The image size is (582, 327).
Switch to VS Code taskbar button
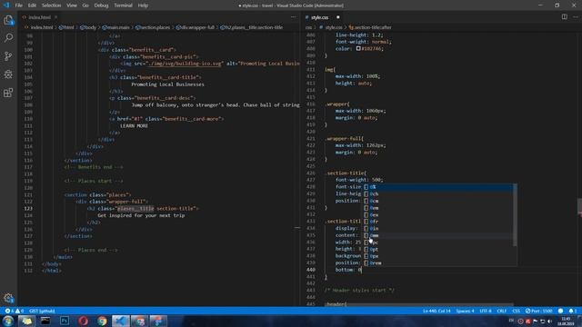(x=121, y=321)
